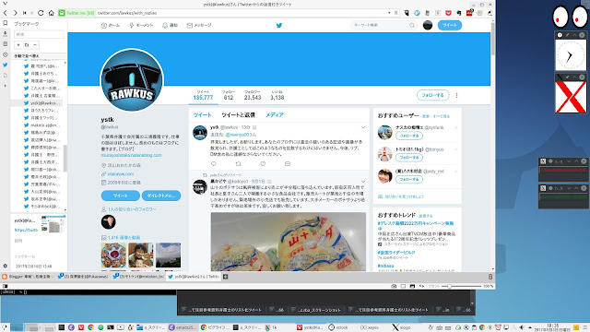Click the camera capture icon in the status bar
590x332 pixels.
pyautogui.click(x=394, y=286)
